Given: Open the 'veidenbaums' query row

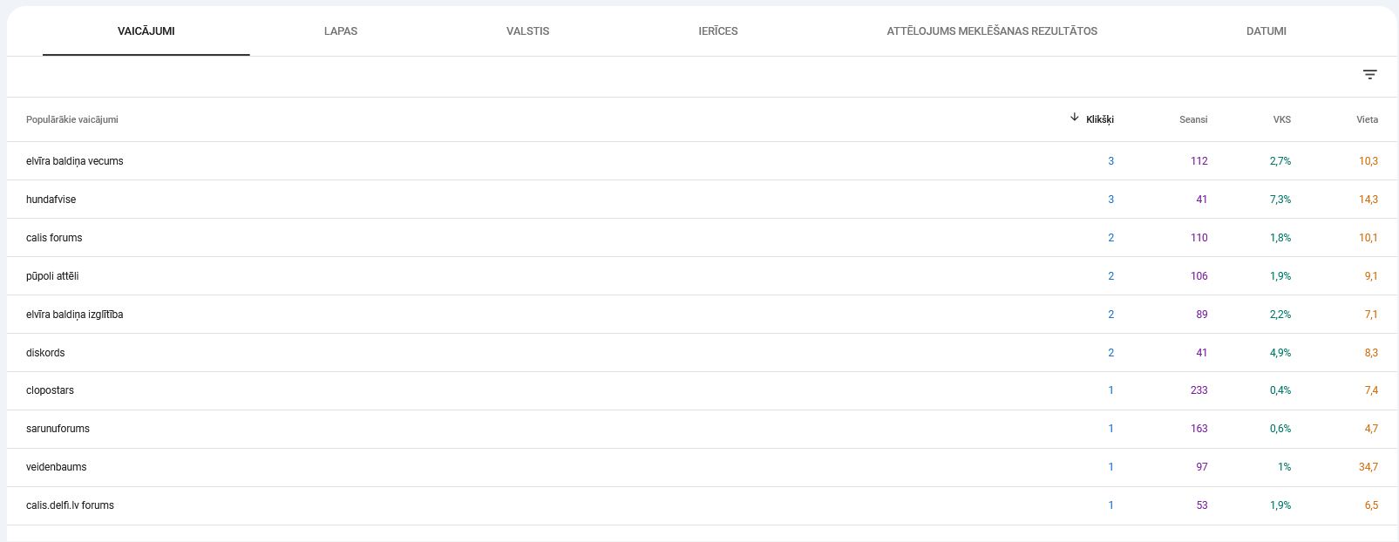Looking at the screenshot, I should tap(56, 467).
